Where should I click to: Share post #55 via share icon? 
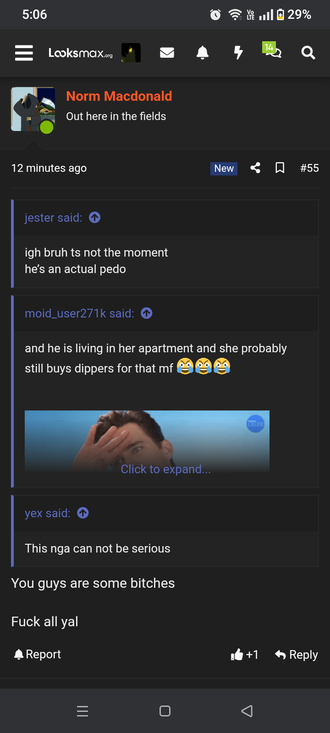tap(255, 168)
